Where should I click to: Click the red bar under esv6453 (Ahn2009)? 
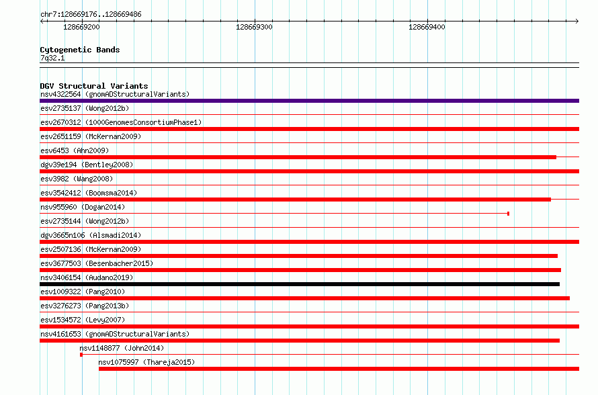[x=298, y=157]
